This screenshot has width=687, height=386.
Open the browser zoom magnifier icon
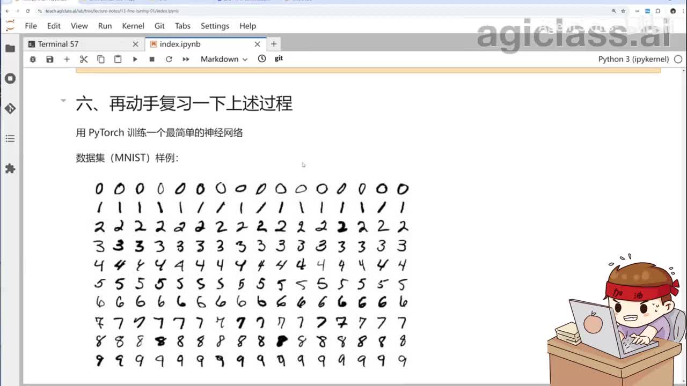click(614, 11)
